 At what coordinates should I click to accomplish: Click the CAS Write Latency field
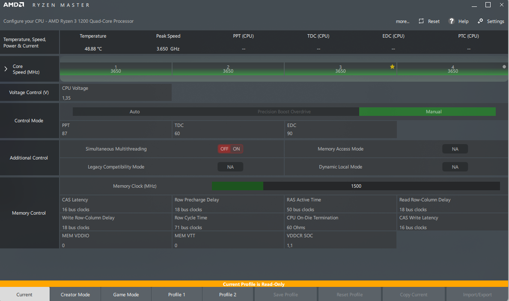453,222
